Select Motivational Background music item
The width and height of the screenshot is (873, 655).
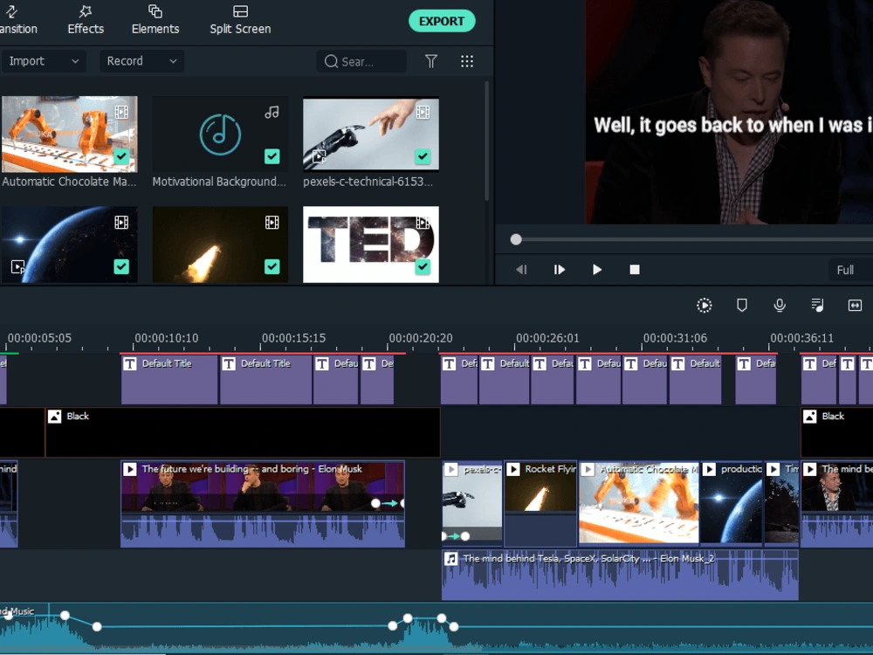tap(220, 134)
